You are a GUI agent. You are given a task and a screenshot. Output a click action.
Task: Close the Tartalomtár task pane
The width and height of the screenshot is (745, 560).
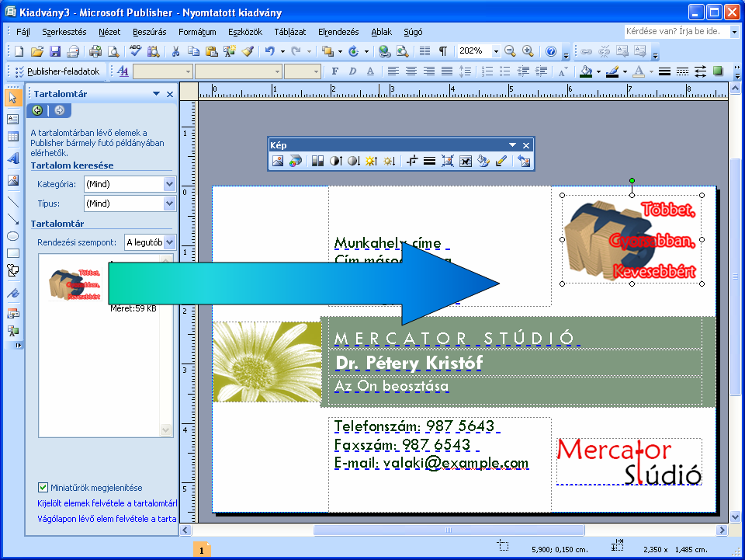click(x=170, y=94)
